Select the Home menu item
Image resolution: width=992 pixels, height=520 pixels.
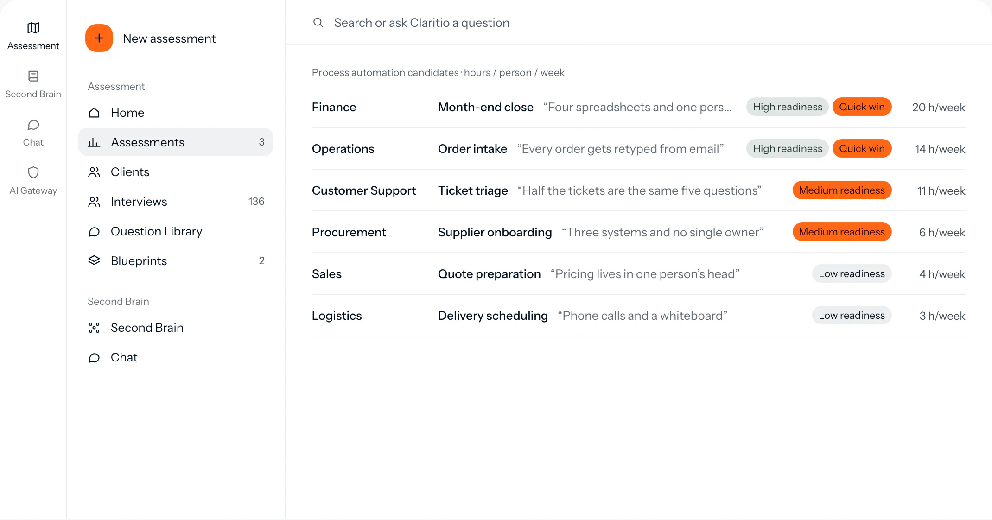coord(176,113)
